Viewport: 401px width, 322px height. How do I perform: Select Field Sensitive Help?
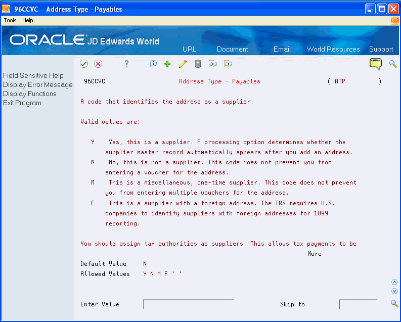[x=33, y=75]
